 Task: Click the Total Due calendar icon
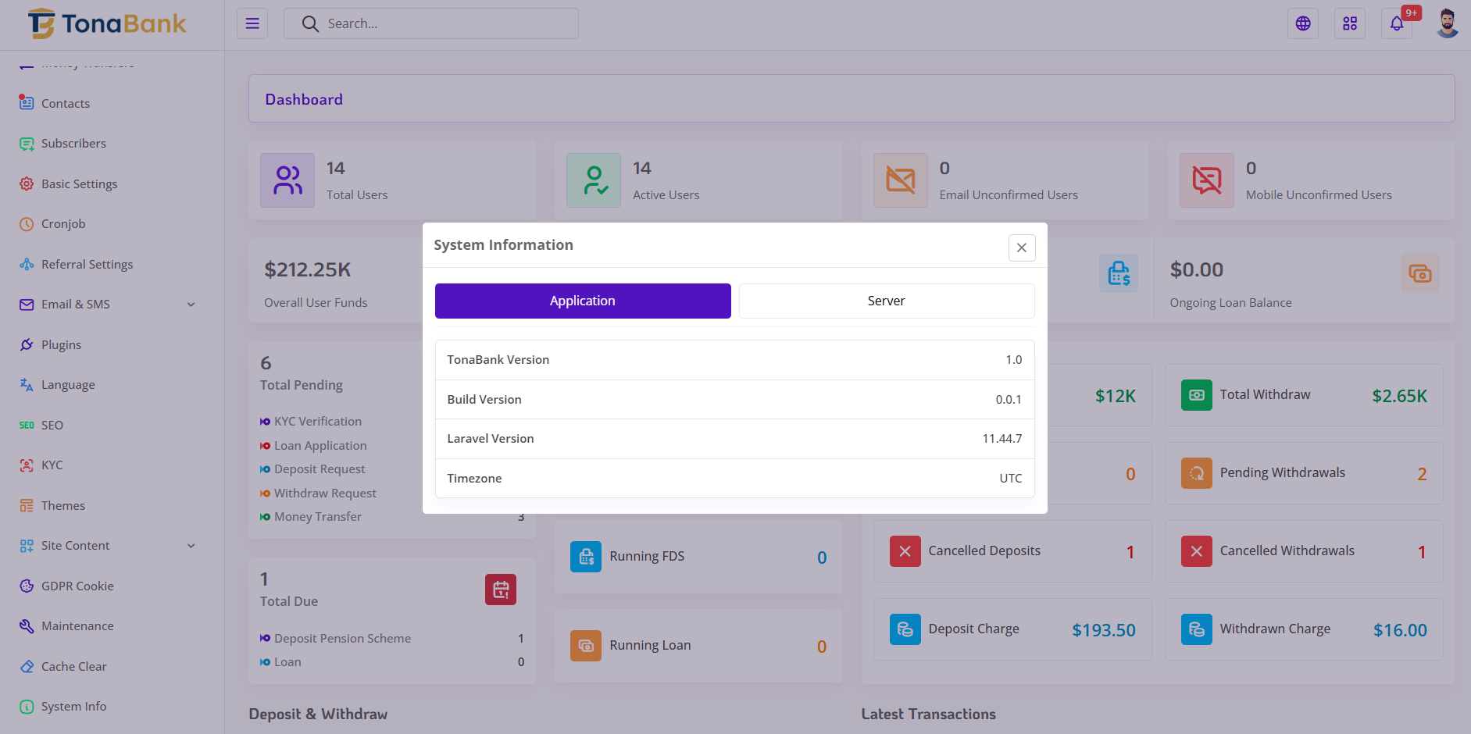(500, 590)
